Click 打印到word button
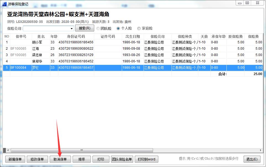Viewport: 266px width, 167px height. pyautogui.click(x=146, y=159)
